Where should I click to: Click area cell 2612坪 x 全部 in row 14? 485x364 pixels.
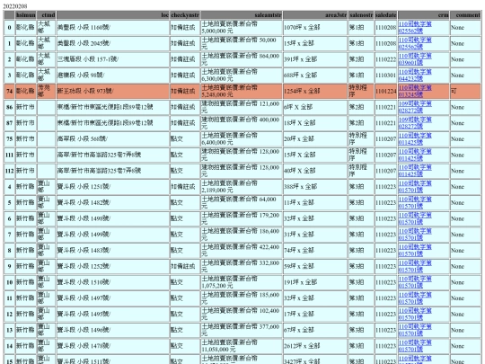(x=315, y=346)
